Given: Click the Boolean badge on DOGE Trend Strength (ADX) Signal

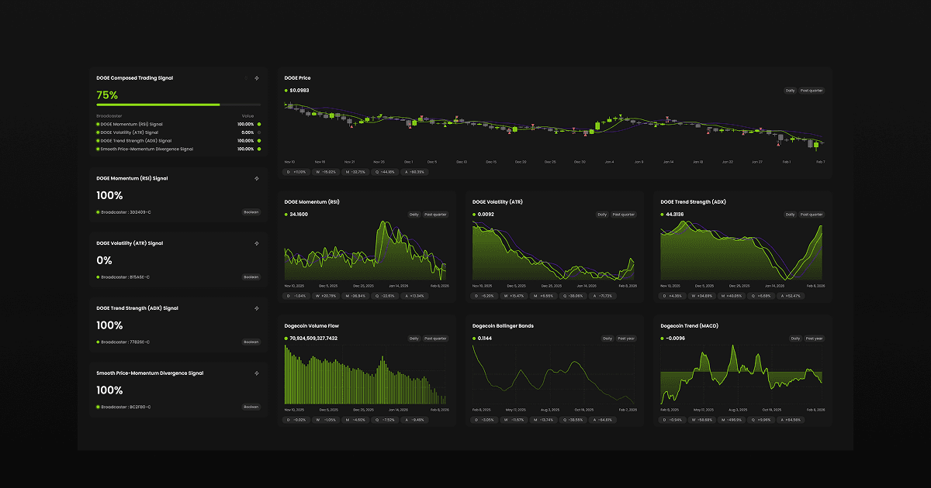Looking at the screenshot, I should 251,342.
